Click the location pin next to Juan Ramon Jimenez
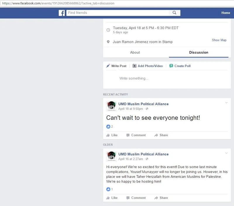Screen dimensions: 234x206 tap(108, 41)
